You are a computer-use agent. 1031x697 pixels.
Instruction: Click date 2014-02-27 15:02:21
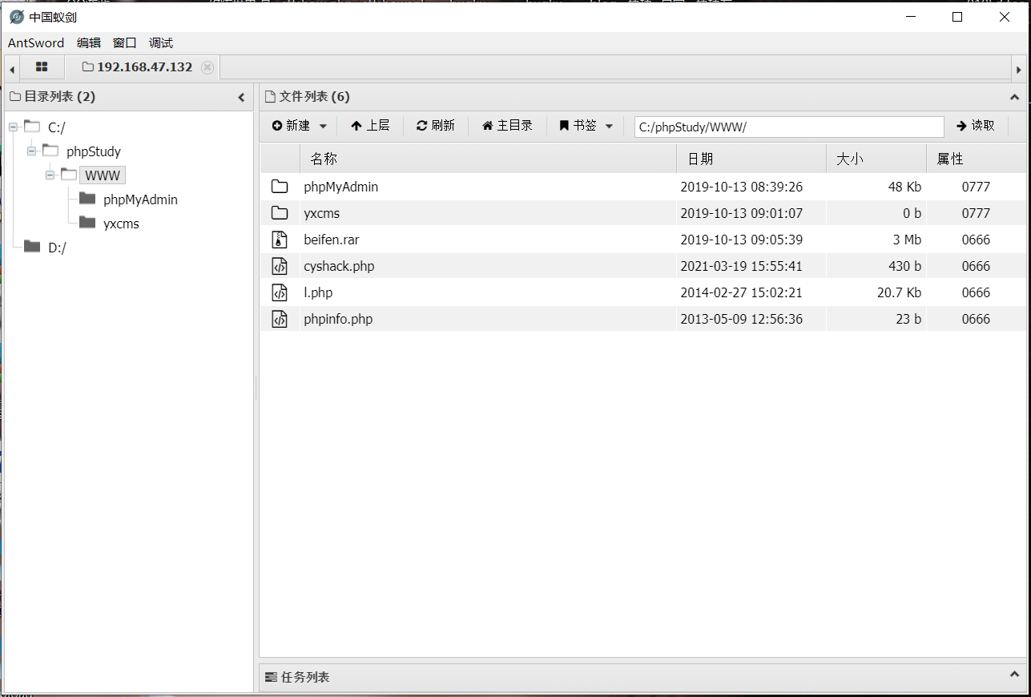click(741, 292)
